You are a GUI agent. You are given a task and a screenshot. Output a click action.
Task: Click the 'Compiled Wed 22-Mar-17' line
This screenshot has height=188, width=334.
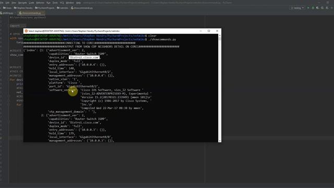(x=112, y=108)
